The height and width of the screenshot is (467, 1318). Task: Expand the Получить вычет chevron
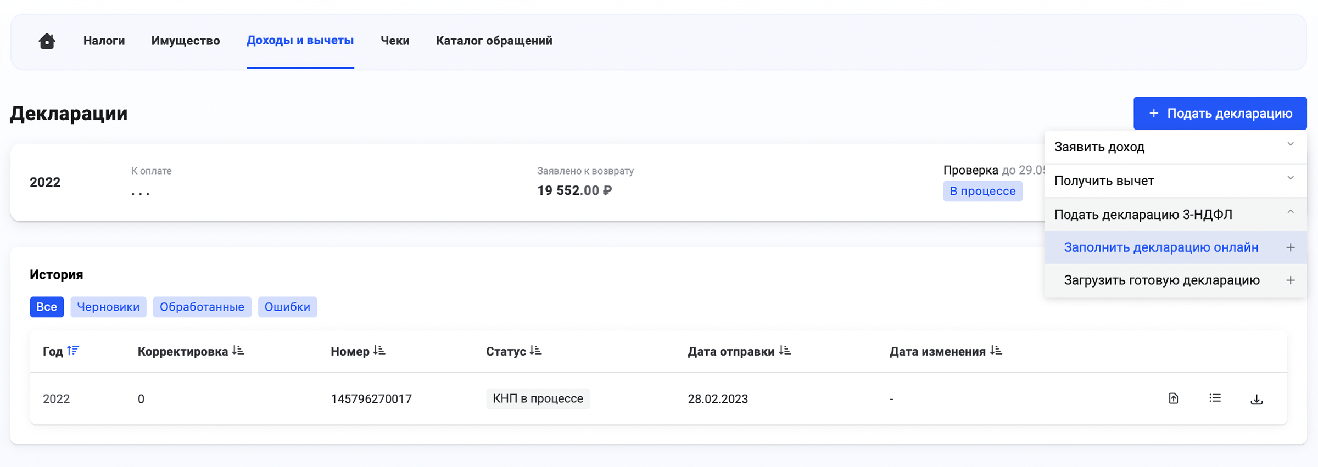click(1291, 178)
